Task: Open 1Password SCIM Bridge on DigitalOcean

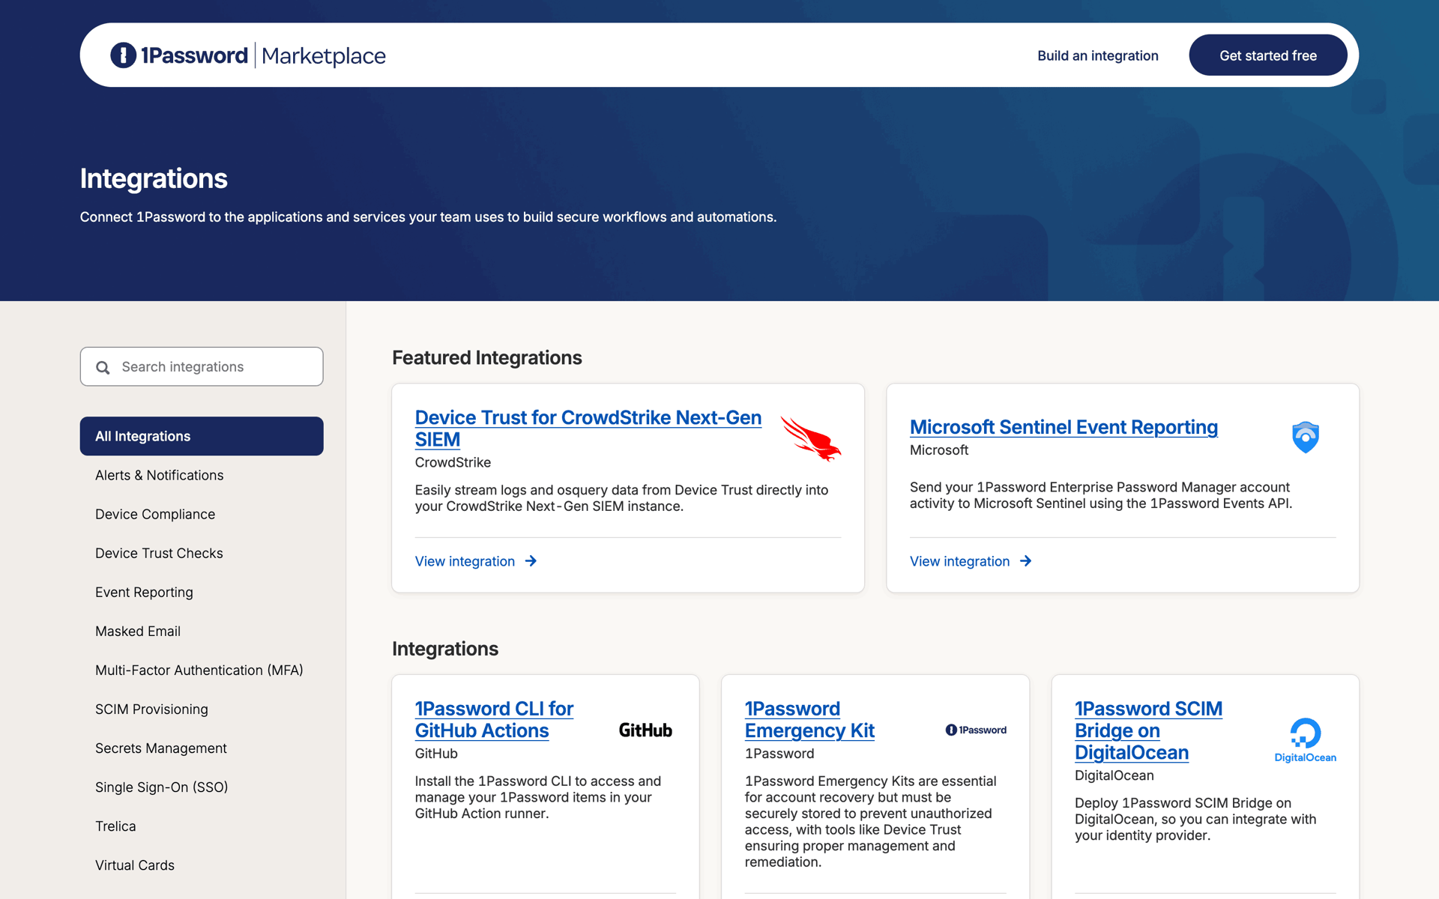Action: pos(1148,730)
